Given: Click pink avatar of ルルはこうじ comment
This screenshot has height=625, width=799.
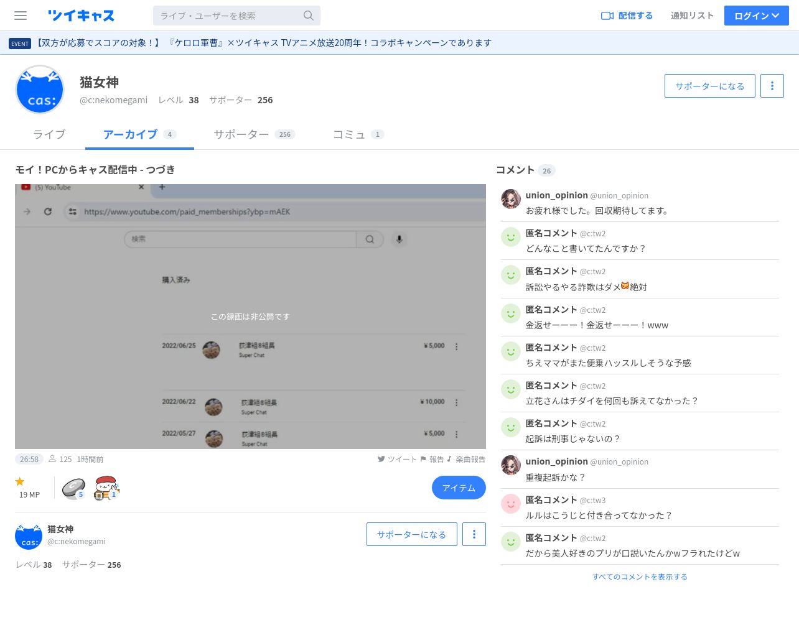Looking at the screenshot, I should tap(511, 504).
